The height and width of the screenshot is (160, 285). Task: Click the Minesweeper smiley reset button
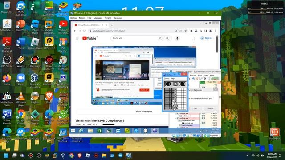(175, 84)
